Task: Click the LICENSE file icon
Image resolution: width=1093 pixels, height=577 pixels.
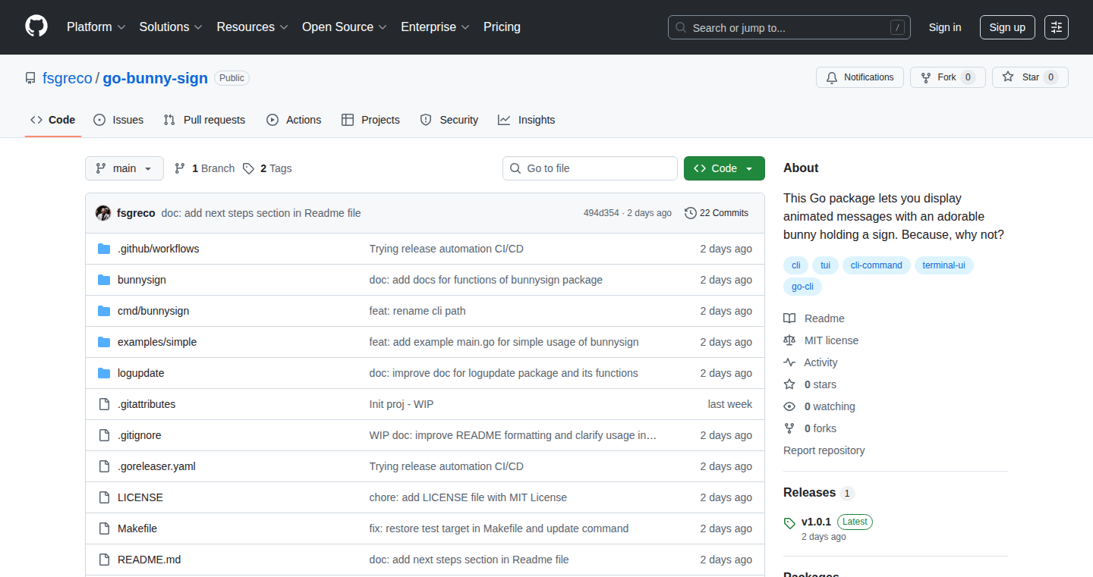Action: 104,497
